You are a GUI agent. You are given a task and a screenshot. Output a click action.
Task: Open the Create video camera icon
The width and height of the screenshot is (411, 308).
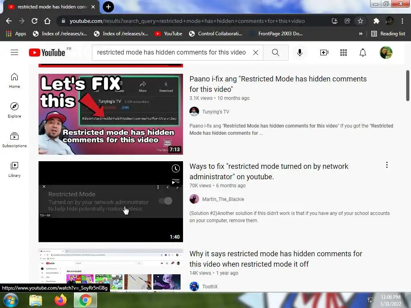pyautogui.click(x=324, y=53)
